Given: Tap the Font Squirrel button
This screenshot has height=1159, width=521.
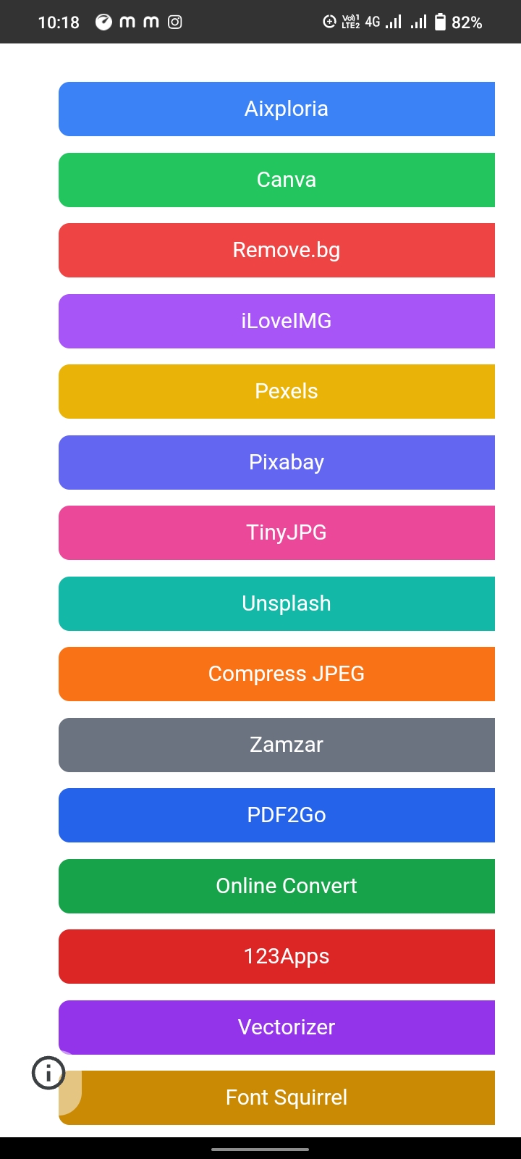Looking at the screenshot, I should coord(286,1097).
